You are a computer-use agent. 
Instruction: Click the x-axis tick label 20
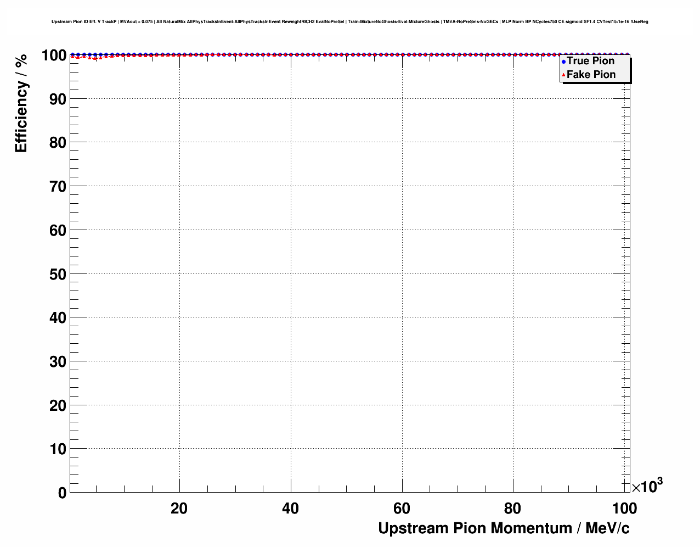(x=179, y=509)
